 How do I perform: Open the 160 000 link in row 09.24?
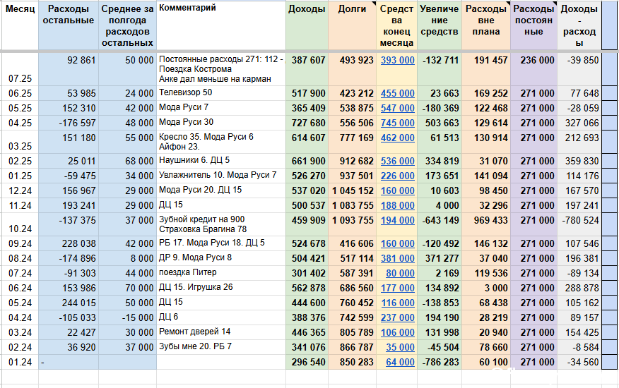[398, 243]
